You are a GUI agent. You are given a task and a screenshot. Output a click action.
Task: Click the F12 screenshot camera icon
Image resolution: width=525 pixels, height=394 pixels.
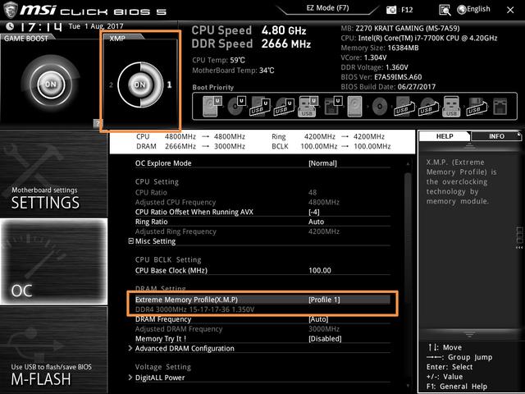(x=391, y=10)
